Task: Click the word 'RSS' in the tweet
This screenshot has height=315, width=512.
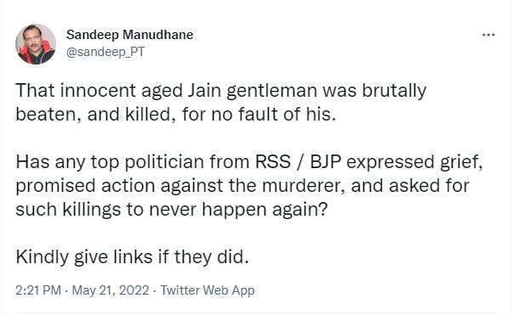Action: [273, 161]
